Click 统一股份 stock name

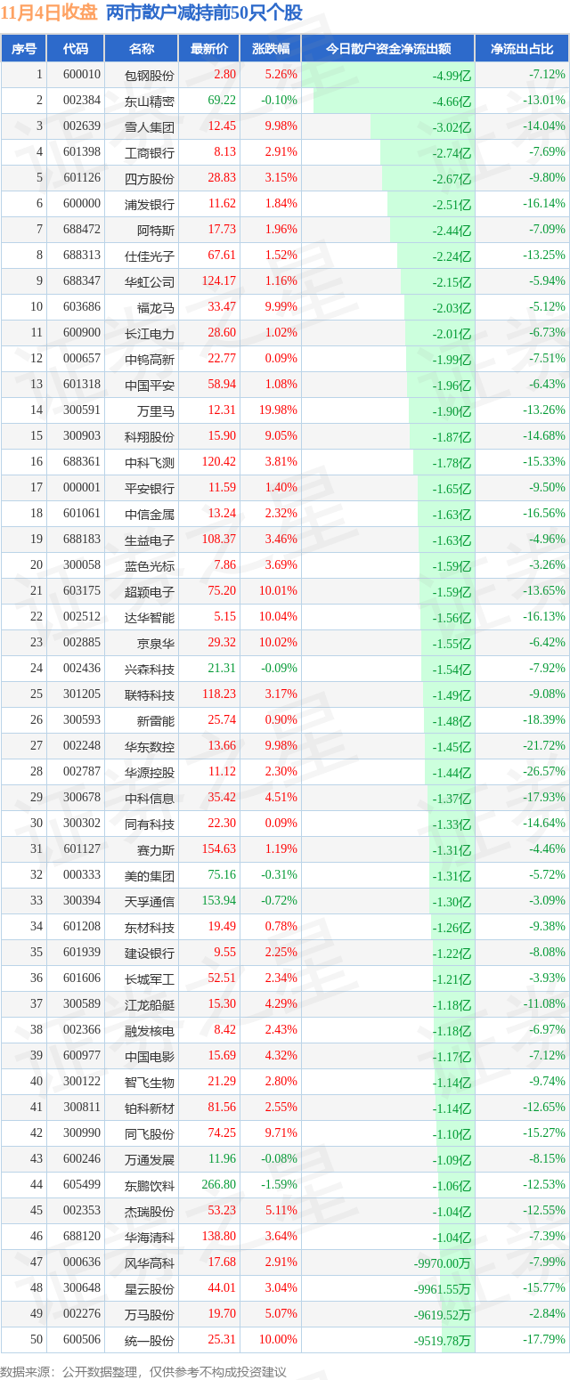click(x=151, y=1341)
